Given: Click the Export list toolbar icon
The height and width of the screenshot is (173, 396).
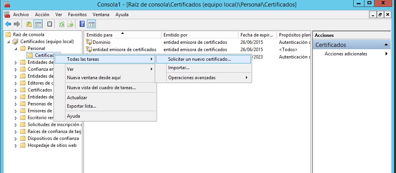Looking at the screenshot, I should pos(70,24).
